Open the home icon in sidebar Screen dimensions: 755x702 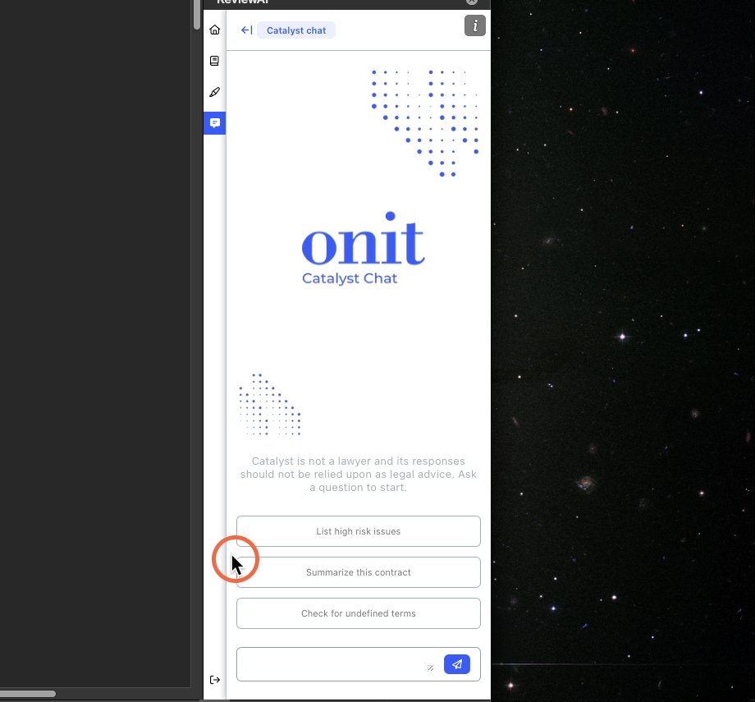coord(215,30)
